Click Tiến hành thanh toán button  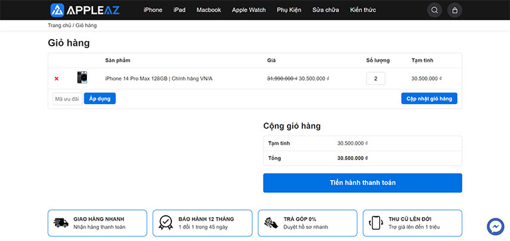point(363,183)
